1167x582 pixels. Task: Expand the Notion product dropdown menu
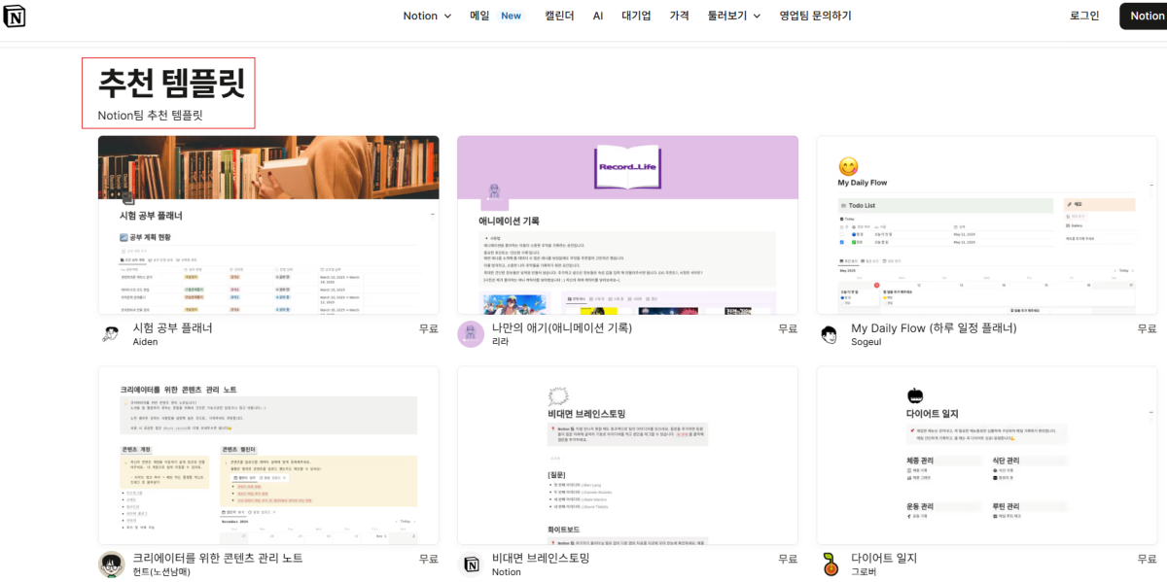click(426, 16)
